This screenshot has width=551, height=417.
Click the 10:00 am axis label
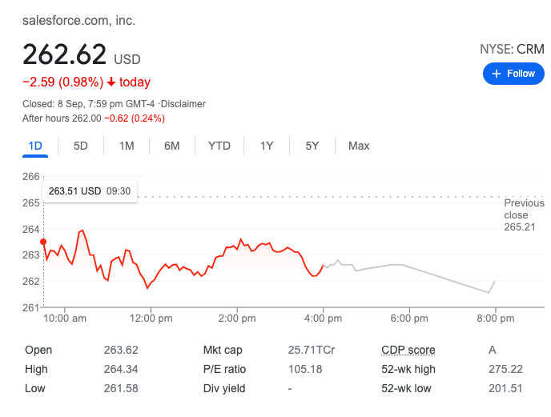(65, 319)
